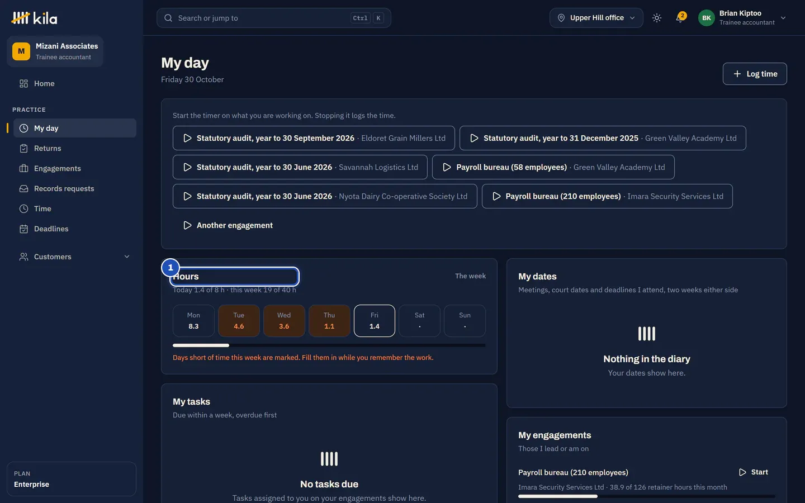This screenshot has width=805, height=503.
Task: Click the weekly hours progress bar
Action: pyautogui.click(x=329, y=345)
